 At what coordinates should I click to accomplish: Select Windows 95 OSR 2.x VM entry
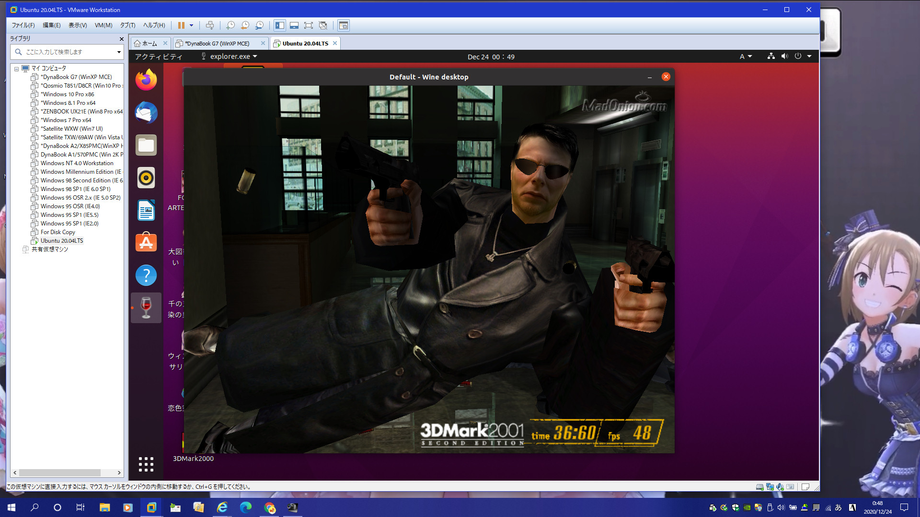(80, 198)
